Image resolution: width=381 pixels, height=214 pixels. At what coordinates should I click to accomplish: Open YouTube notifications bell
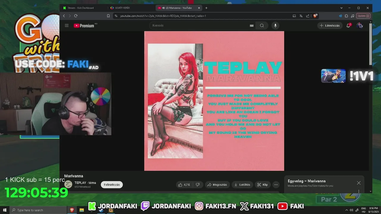click(349, 26)
